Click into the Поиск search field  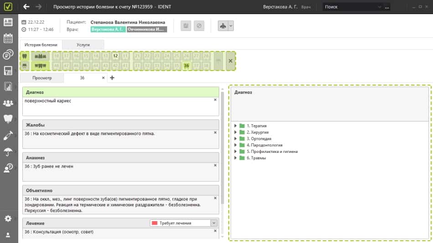[352, 7]
